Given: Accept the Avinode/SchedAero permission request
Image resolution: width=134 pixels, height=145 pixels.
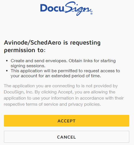Looking at the screenshot, I should 67,121.
